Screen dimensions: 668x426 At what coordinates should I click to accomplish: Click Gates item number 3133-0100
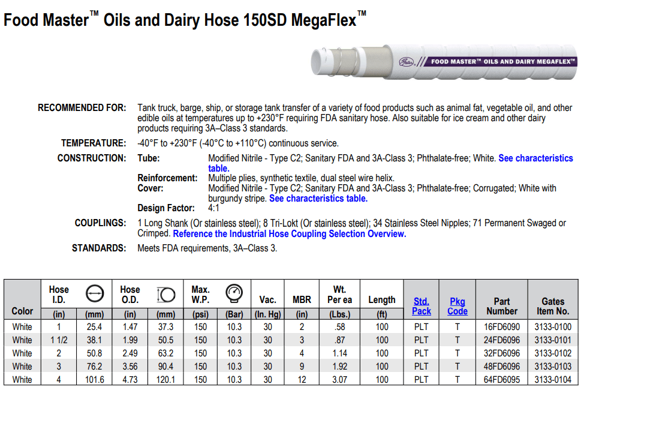click(x=553, y=327)
